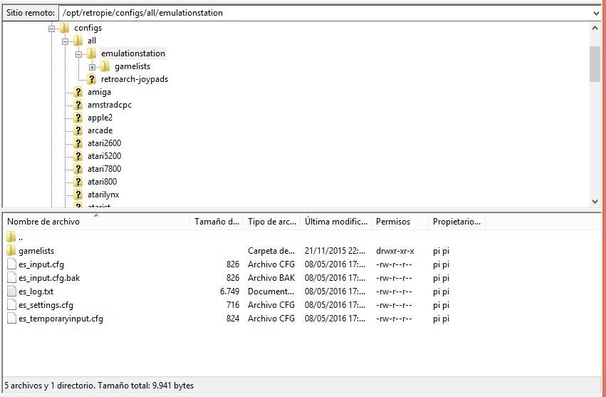
Task: Select the configs folder icon in tree
Action: point(65,28)
